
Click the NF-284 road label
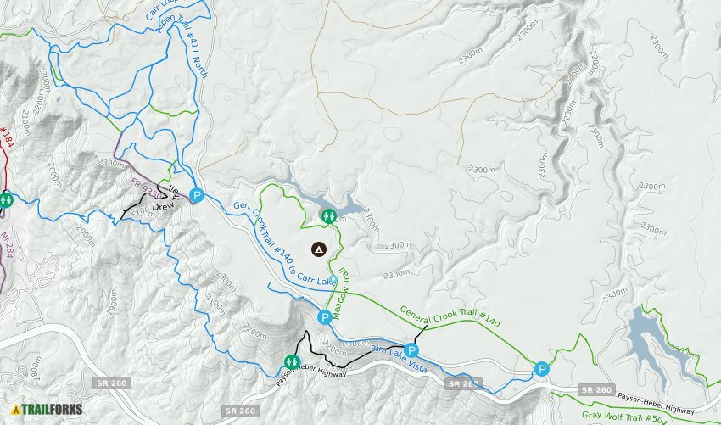pos(7,244)
